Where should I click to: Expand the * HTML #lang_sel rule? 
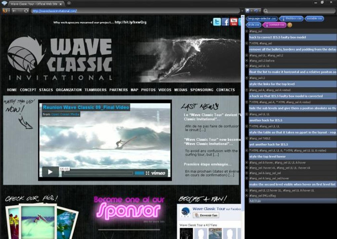point(247,43)
